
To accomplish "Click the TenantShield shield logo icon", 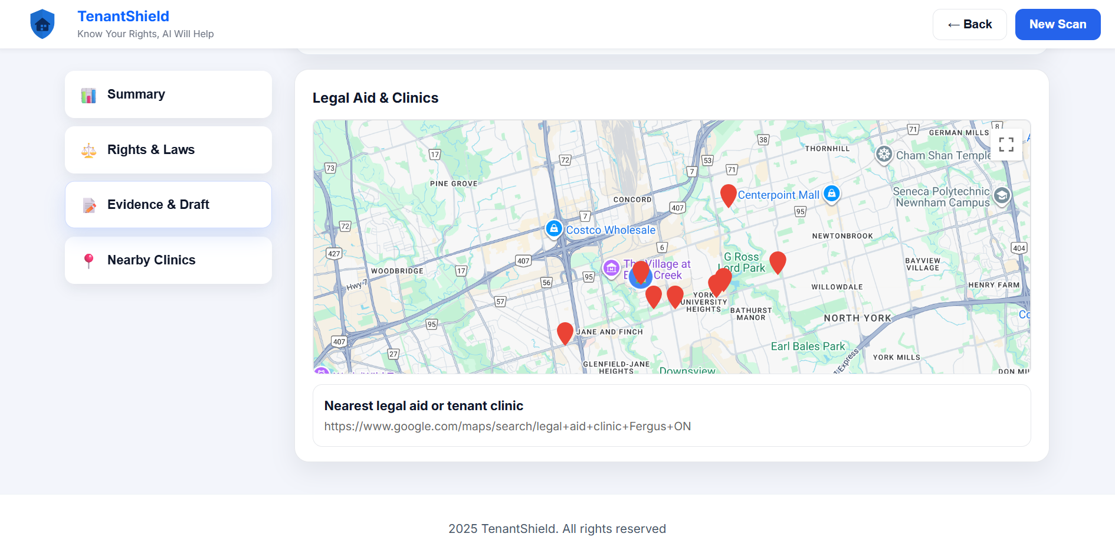I will pyautogui.click(x=42, y=24).
